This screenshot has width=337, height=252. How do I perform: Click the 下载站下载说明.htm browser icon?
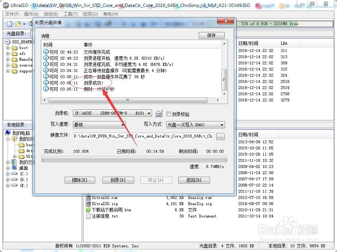(88, 210)
